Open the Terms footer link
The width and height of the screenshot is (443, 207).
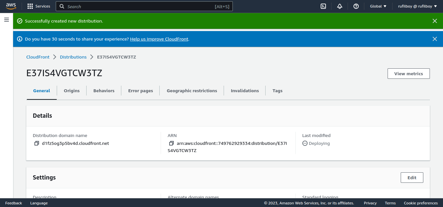pyautogui.click(x=390, y=203)
